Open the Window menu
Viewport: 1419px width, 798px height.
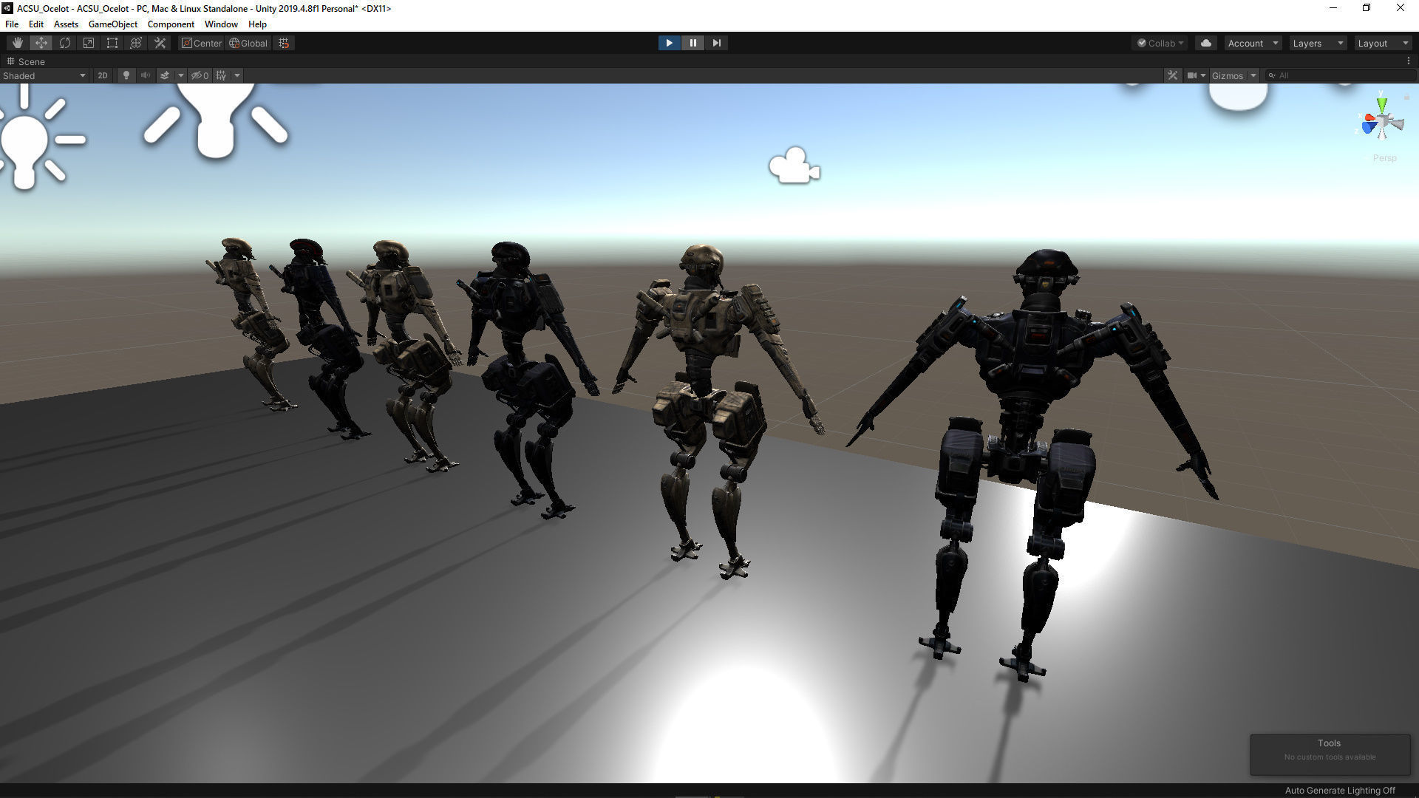pos(221,24)
